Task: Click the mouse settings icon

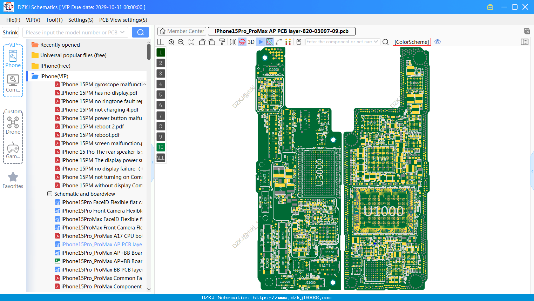Action: coord(299,42)
